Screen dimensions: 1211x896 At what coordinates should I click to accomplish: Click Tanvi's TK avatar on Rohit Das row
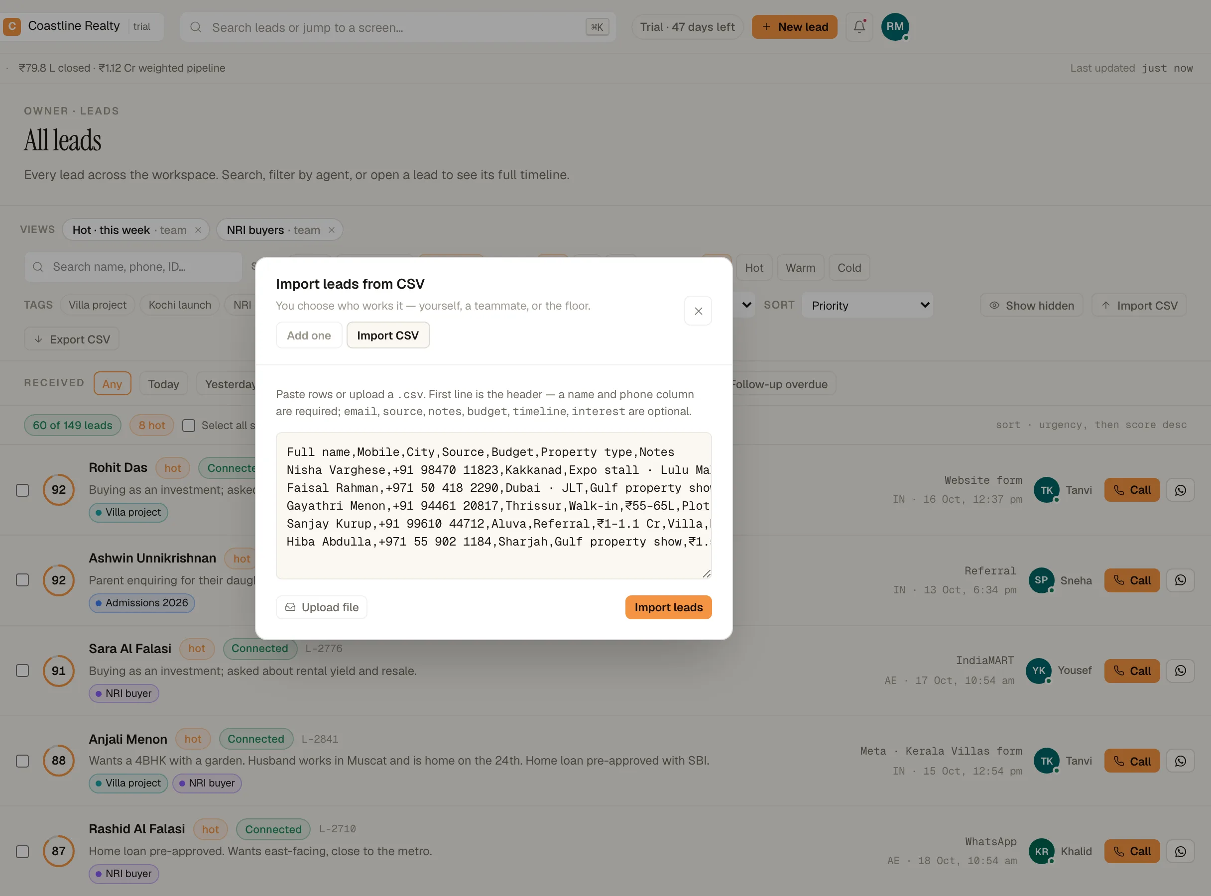pos(1047,490)
